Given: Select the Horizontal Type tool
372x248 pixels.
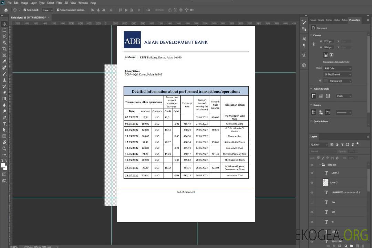Looking at the screenshot, I should 4,124.
